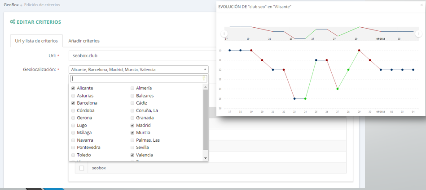The height and width of the screenshot is (190, 426).
Task: Select the Url y lista de criterios tab
Action: click(x=36, y=41)
